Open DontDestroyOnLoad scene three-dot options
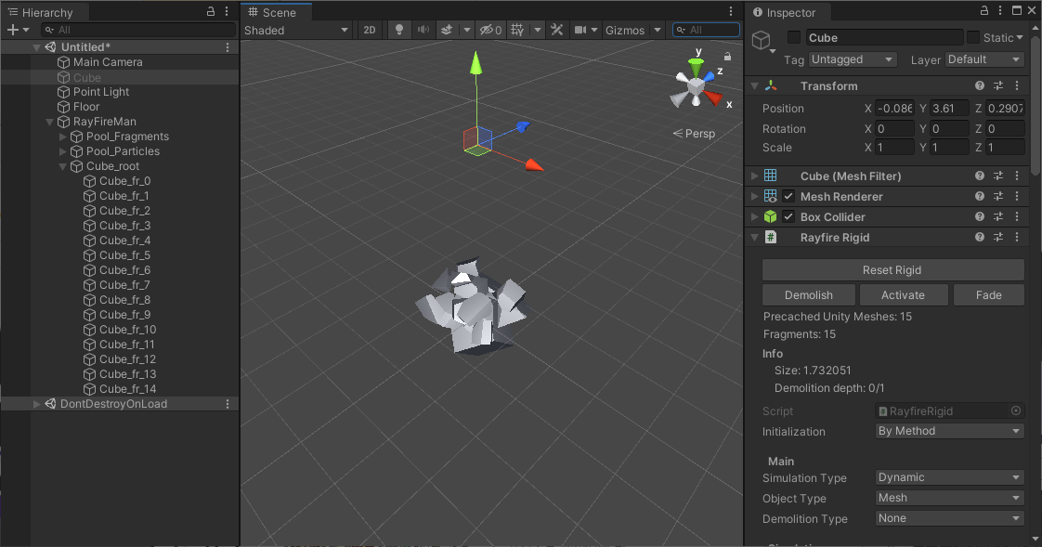This screenshot has width=1042, height=547. tap(228, 404)
